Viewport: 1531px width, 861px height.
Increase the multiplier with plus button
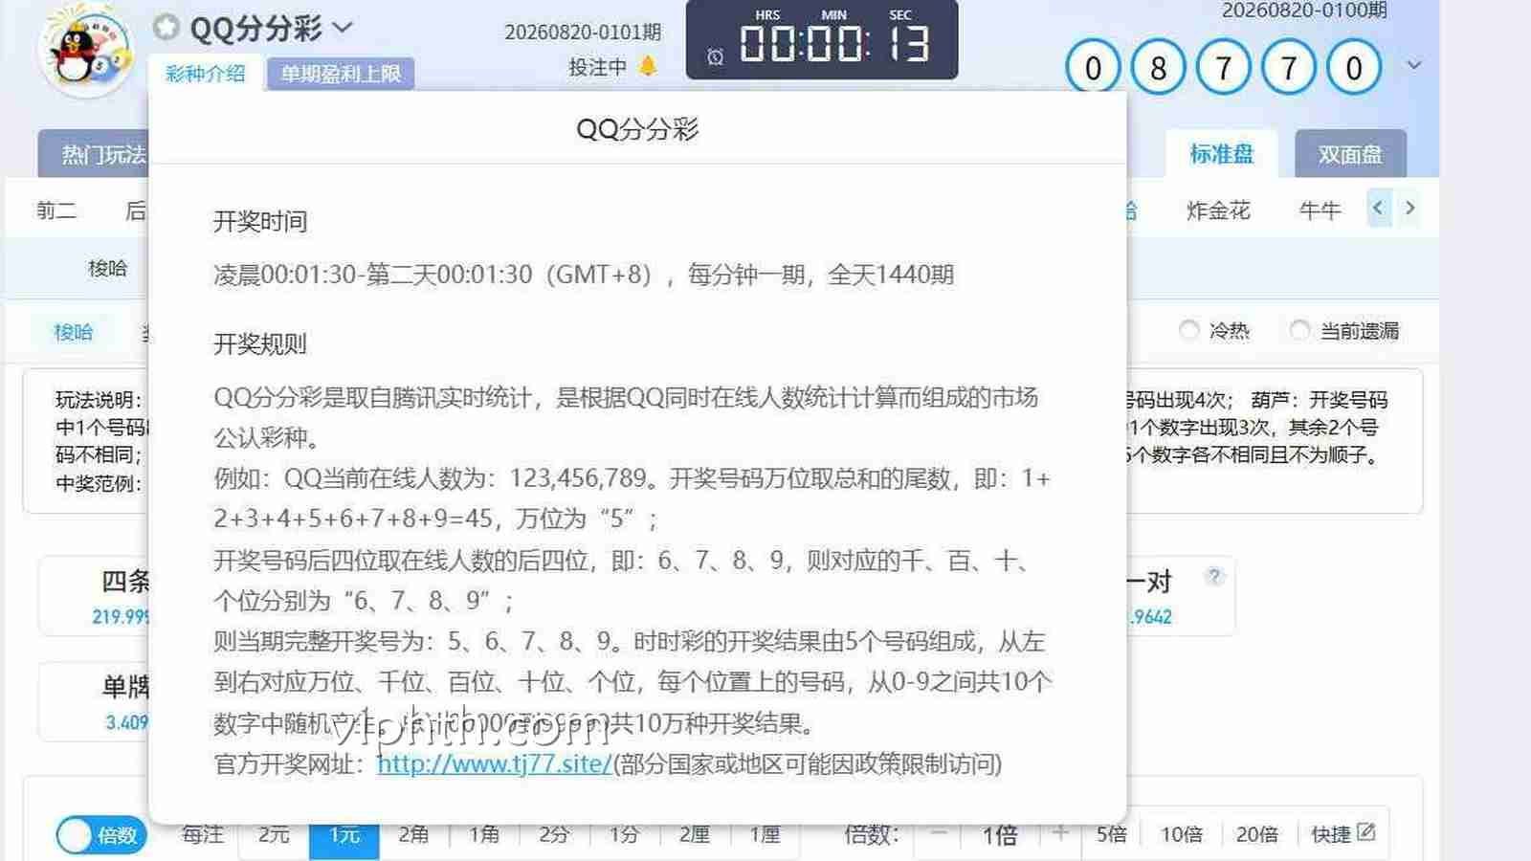[x=1060, y=834]
